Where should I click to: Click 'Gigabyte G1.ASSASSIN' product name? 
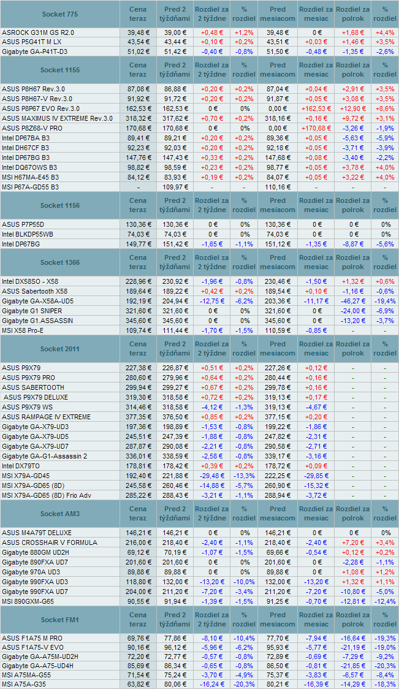coord(37,321)
